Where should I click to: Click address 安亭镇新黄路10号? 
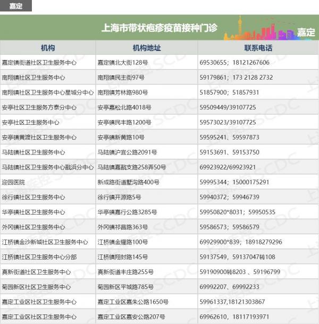click(x=121, y=138)
